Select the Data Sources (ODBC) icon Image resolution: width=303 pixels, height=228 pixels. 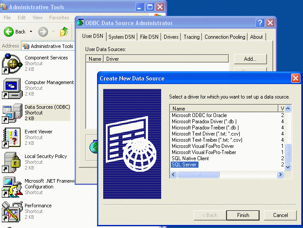pyautogui.click(x=12, y=113)
